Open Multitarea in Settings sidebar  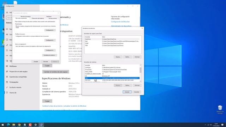coord(13,66)
